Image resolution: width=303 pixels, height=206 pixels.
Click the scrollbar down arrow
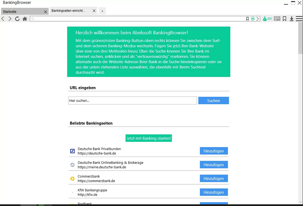[301, 202]
